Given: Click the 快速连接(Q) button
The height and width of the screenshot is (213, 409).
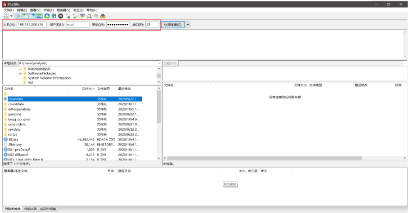Looking at the screenshot, I should coord(173,25).
